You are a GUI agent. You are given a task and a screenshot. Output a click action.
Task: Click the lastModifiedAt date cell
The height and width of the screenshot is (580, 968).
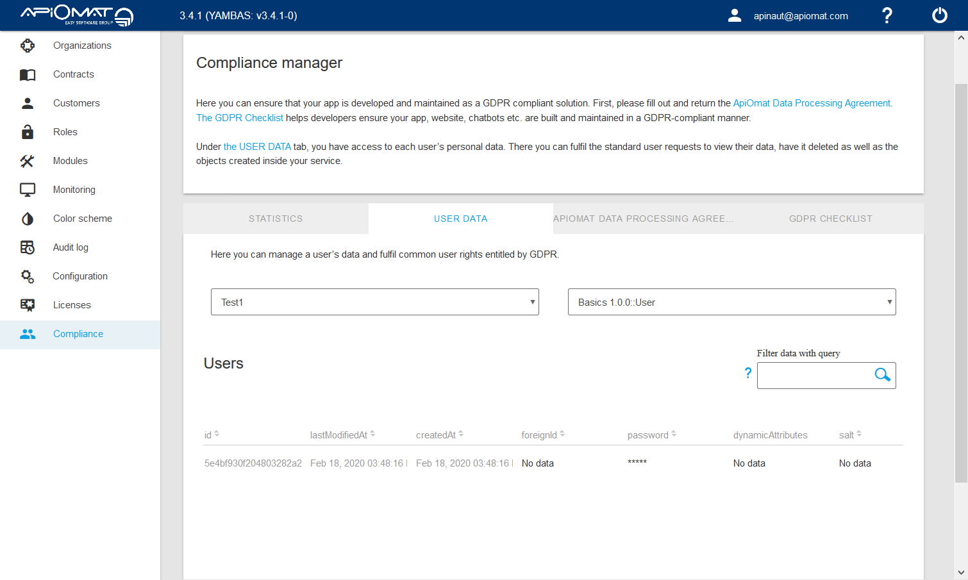tap(357, 463)
